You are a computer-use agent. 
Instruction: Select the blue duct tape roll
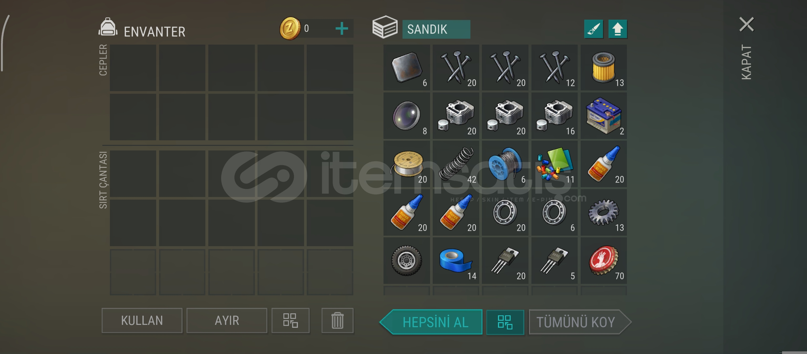point(456,261)
